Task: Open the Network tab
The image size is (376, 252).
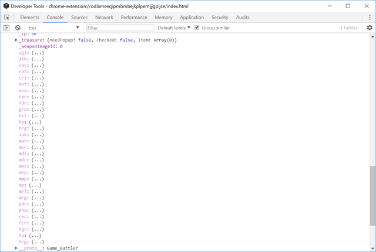Action: point(104,17)
